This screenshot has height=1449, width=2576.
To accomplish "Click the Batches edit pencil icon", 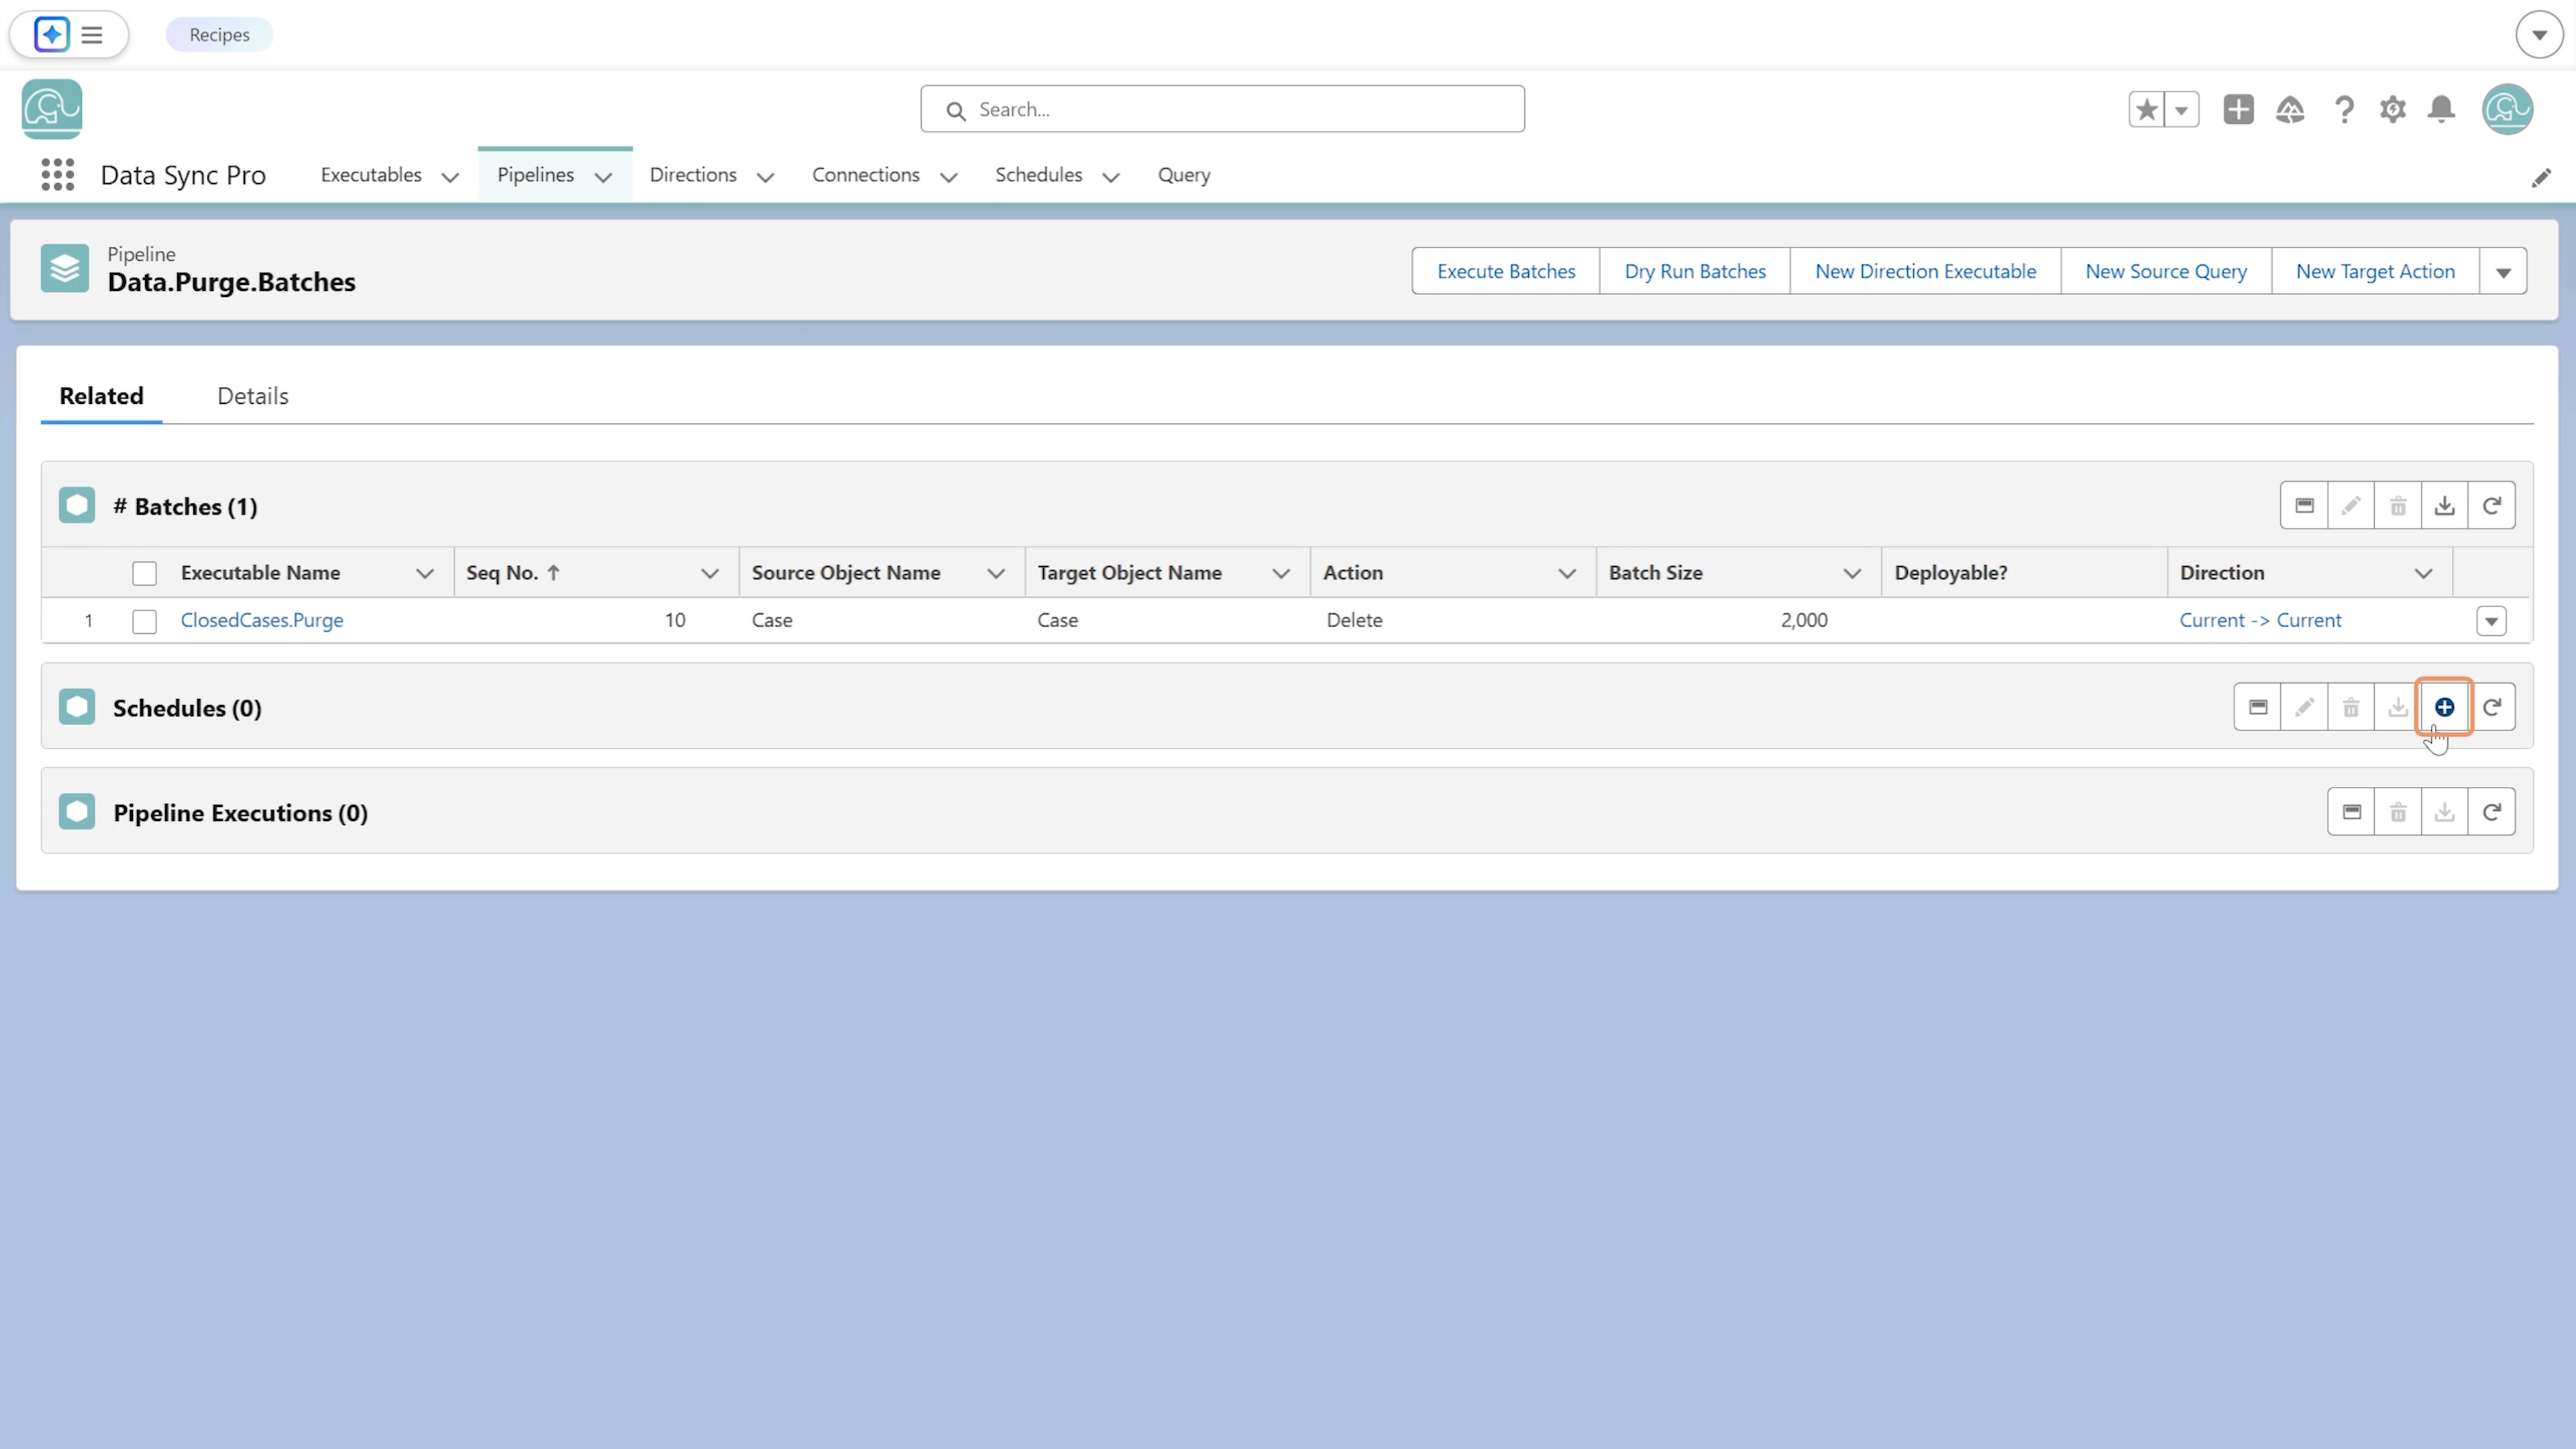I will pyautogui.click(x=2351, y=506).
